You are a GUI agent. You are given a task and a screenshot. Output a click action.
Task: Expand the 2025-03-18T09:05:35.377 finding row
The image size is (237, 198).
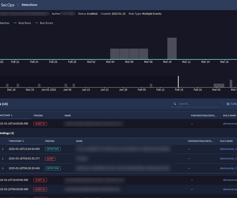coord(3,159)
